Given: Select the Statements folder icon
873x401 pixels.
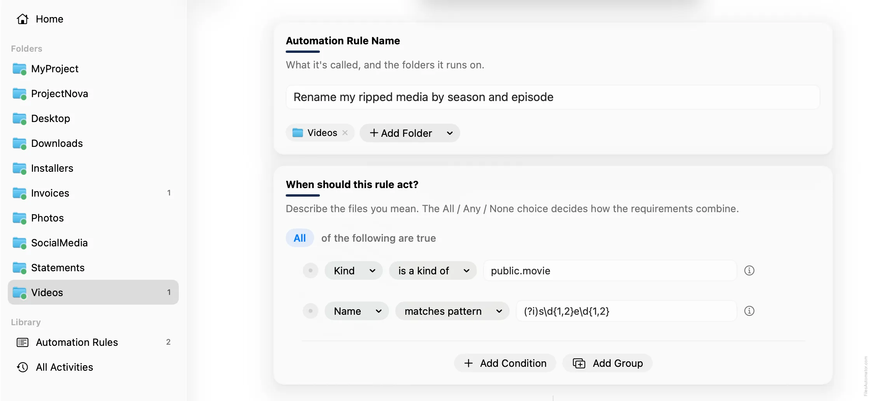Looking at the screenshot, I should [x=19, y=268].
